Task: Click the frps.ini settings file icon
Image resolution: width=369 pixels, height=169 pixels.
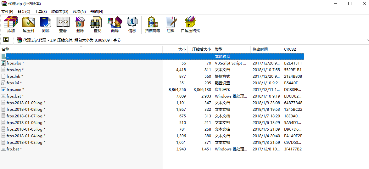Action: click(3, 83)
